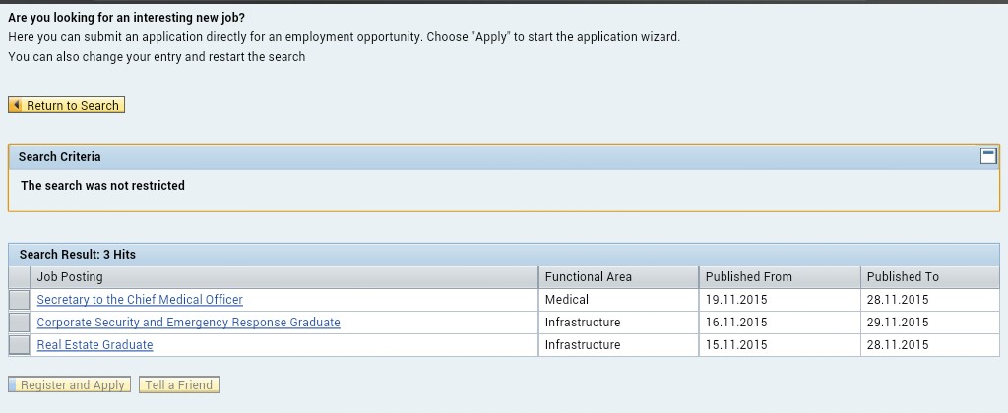Screen dimensions: 1008x413
Task: Open Corporate Security and Emergency Response Graduate posting
Action: pos(188,323)
